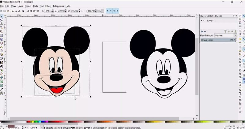Click Save document icon in right toolbar
245x129 pixels.
pyautogui.click(x=240, y=23)
